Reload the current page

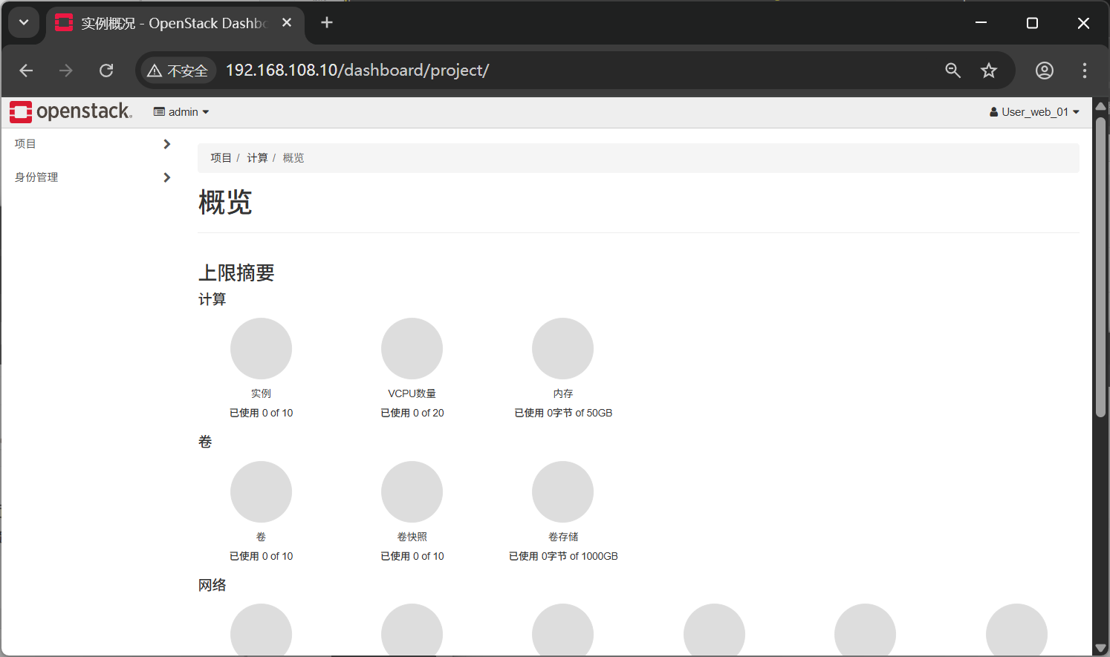(x=106, y=71)
